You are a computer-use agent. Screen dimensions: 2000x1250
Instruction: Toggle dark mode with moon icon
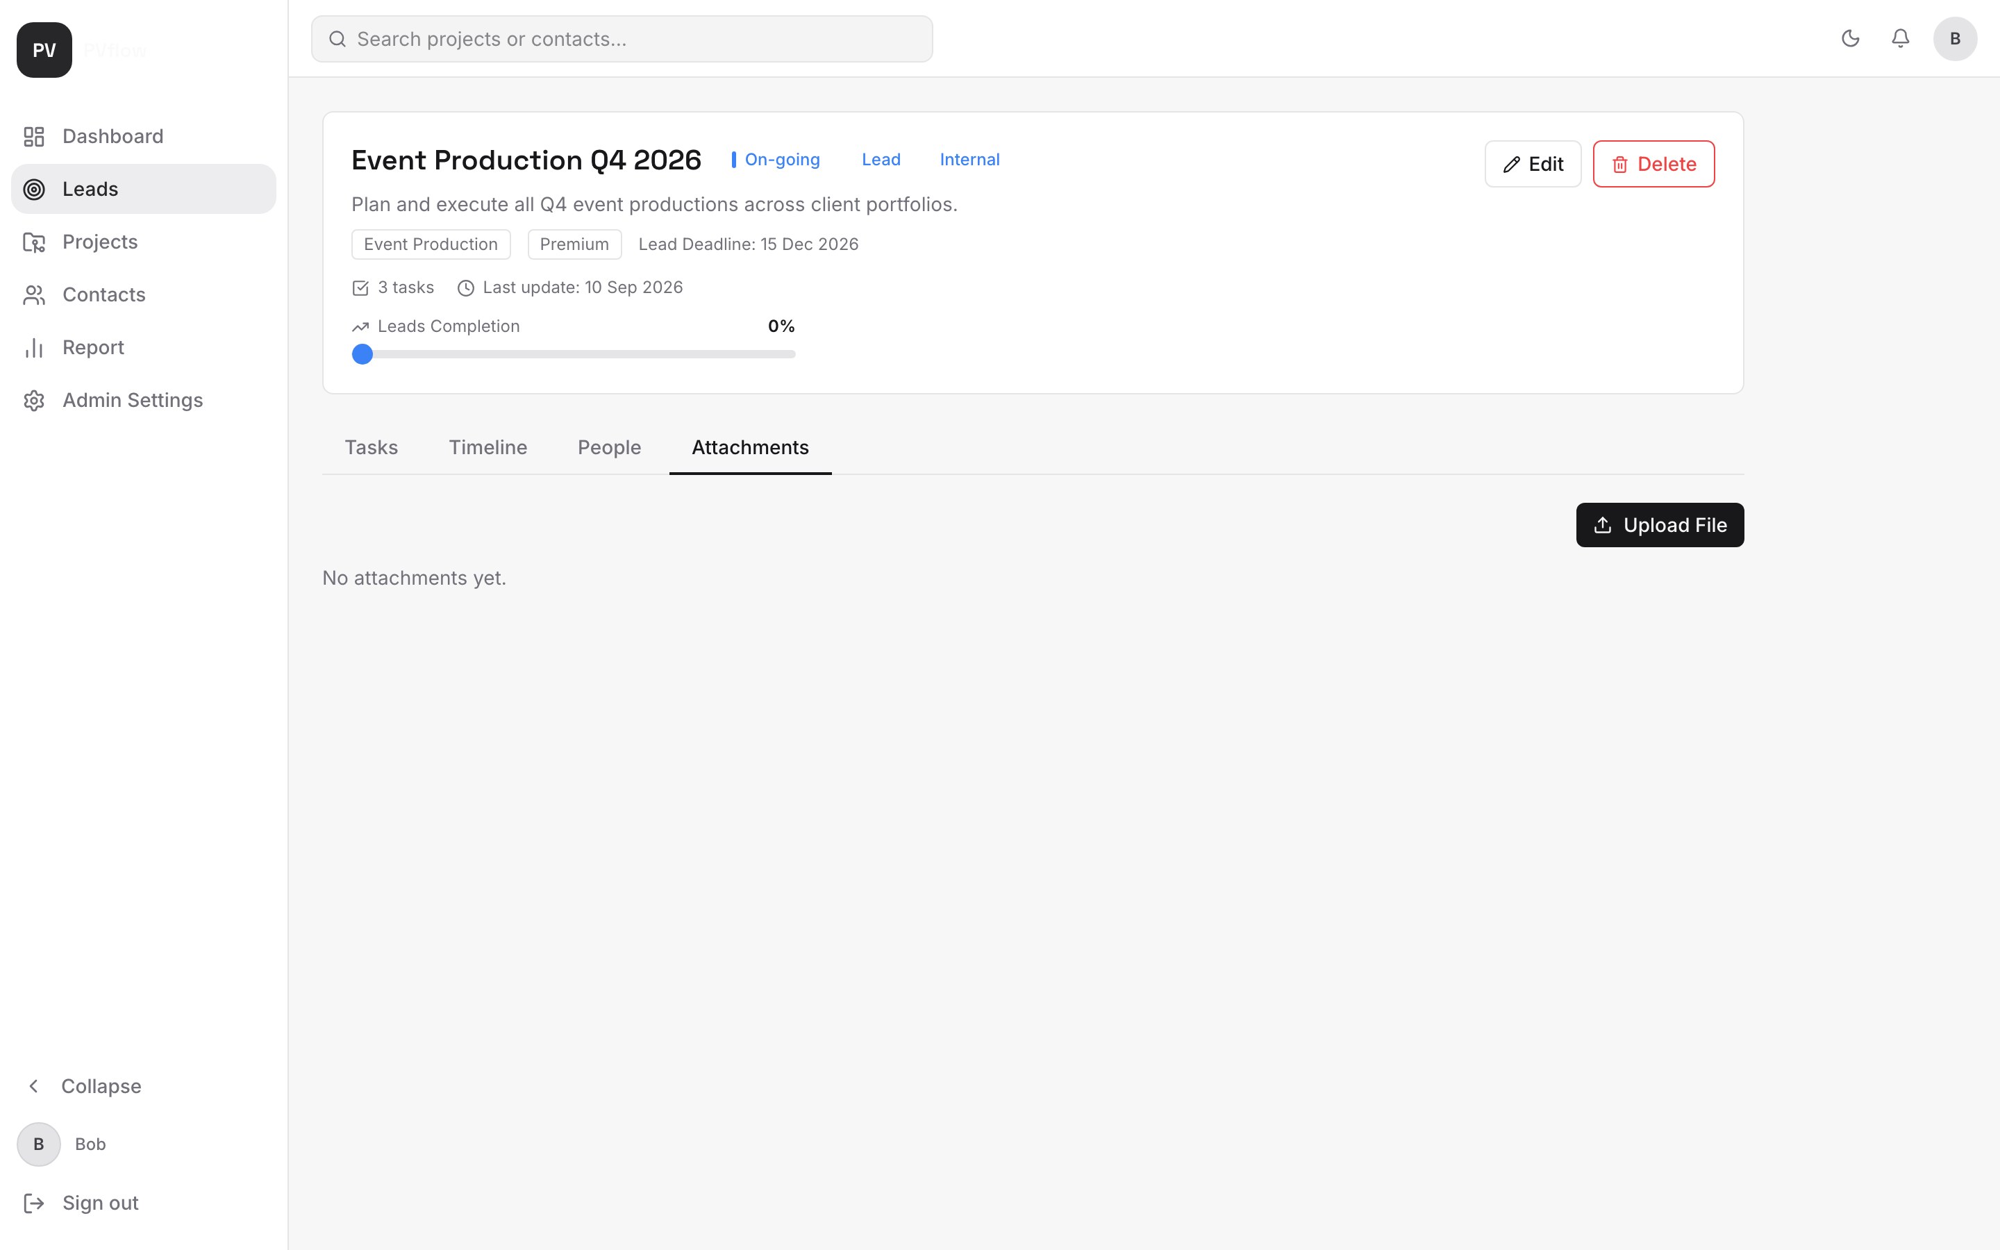click(x=1851, y=39)
